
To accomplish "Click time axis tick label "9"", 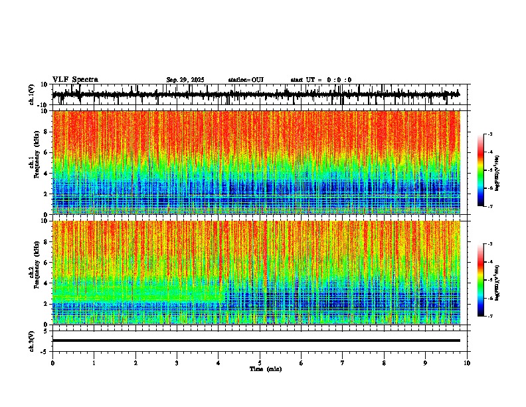I will [x=425, y=363].
